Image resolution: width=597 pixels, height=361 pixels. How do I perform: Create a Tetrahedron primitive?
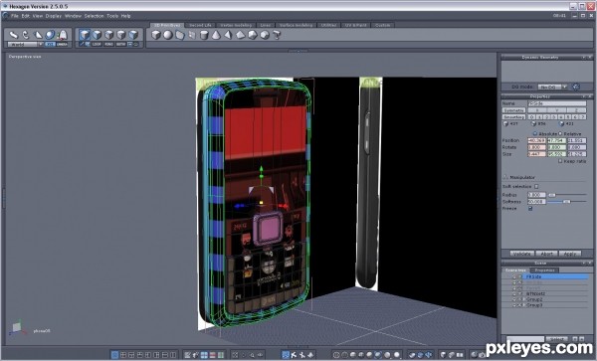[x=228, y=35]
